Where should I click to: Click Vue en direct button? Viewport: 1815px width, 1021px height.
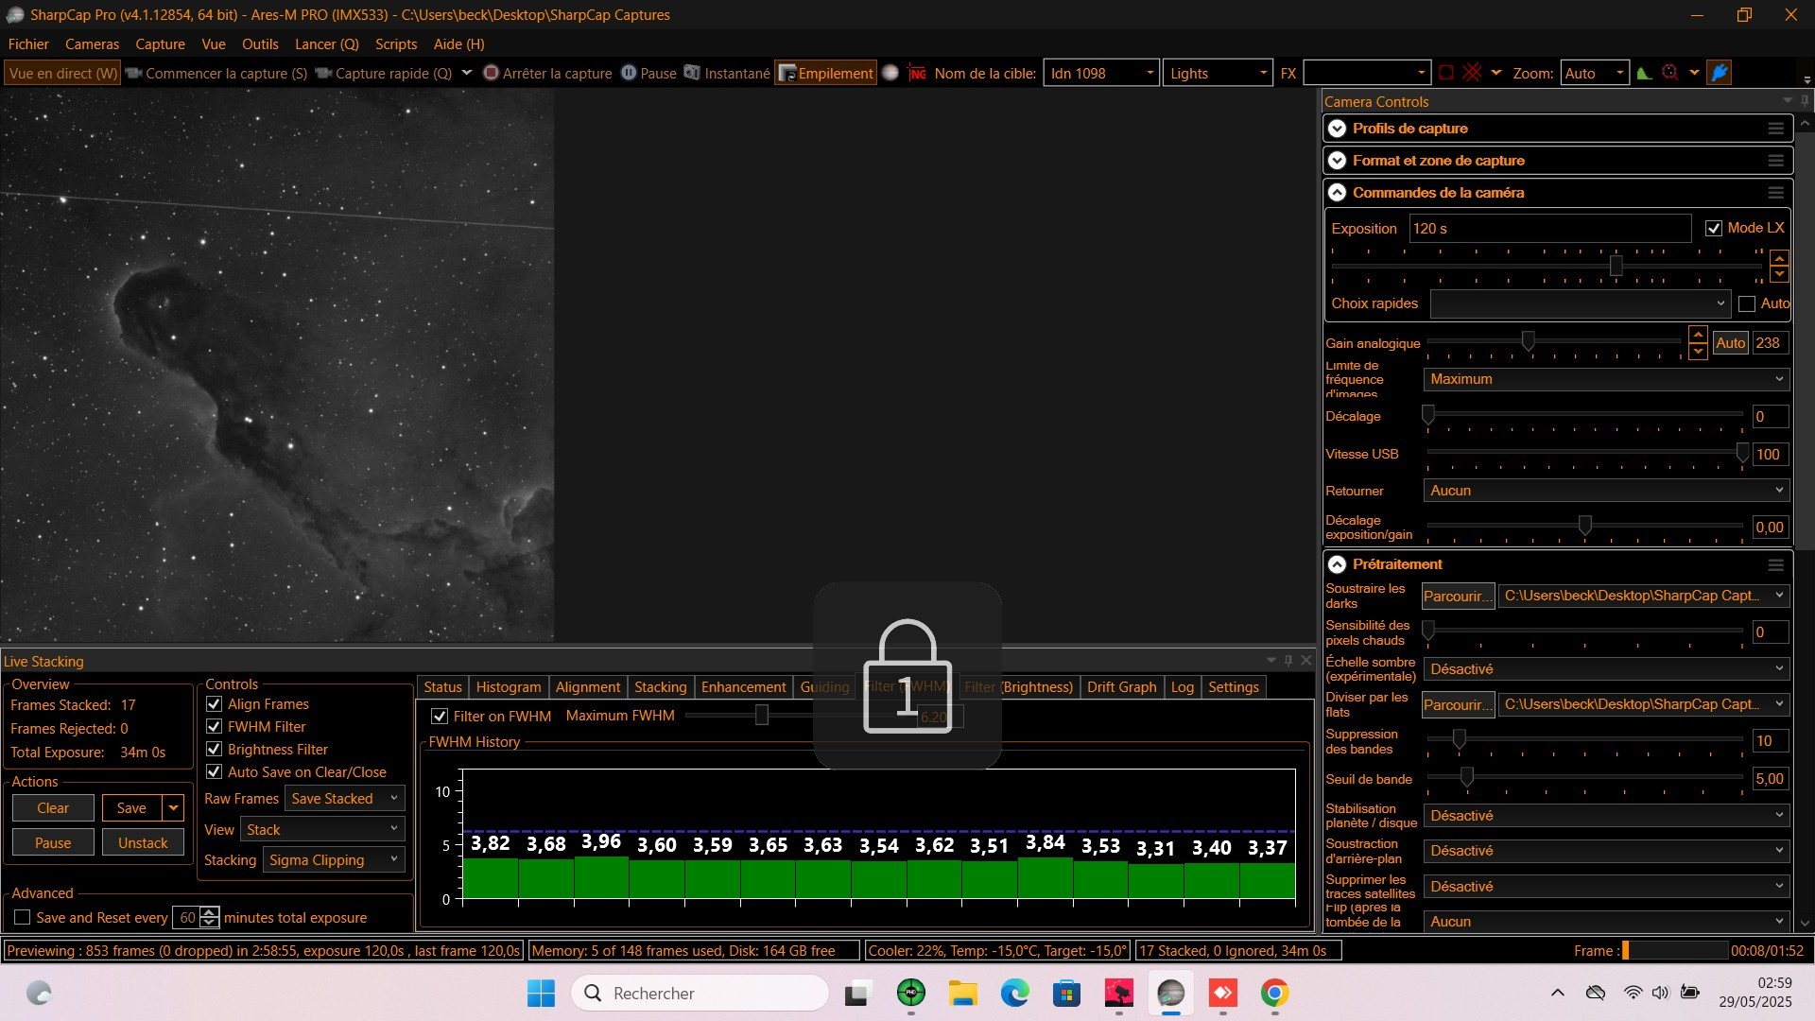point(62,73)
